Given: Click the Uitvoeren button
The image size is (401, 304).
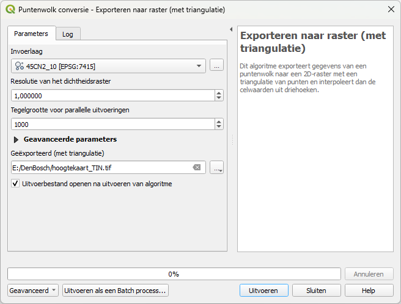Looking at the screenshot, I should pos(264,291).
